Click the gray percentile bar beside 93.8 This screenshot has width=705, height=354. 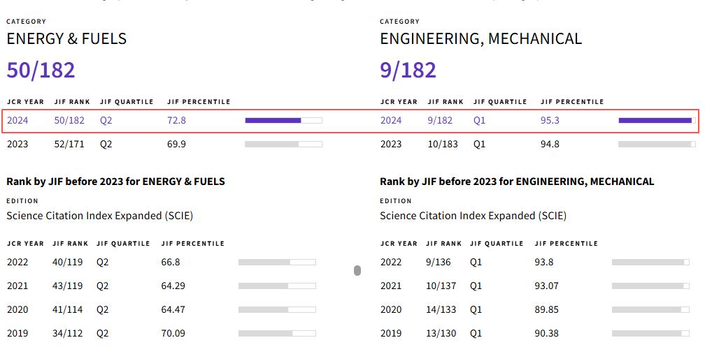650,262
